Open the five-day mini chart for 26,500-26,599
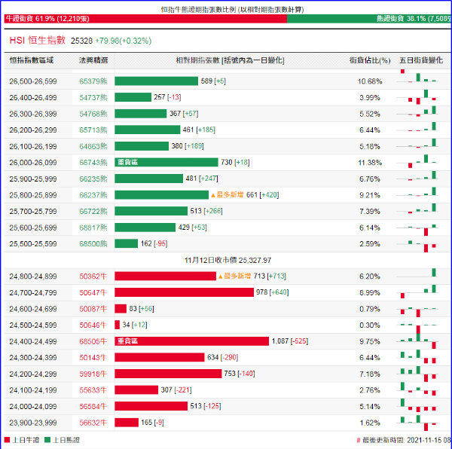 421,81
